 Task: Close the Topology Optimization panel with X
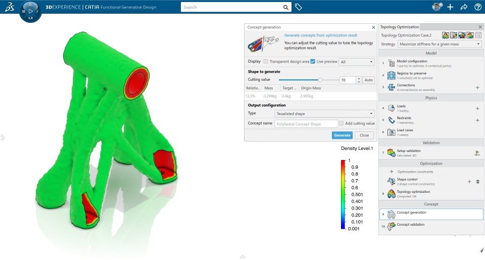pos(480,27)
